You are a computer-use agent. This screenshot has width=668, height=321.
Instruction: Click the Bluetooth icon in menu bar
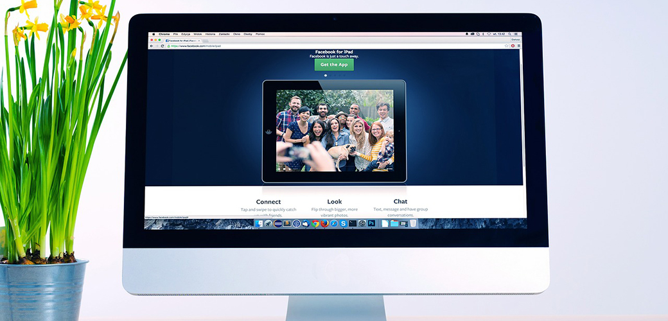pos(483,34)
